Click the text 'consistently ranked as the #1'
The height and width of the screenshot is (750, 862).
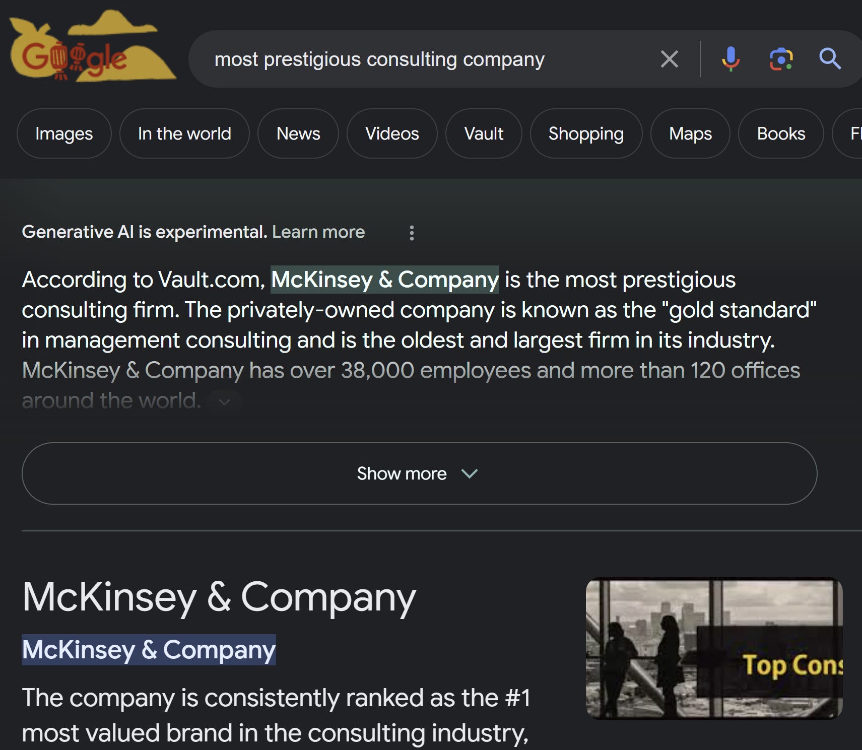coord(367,698)
